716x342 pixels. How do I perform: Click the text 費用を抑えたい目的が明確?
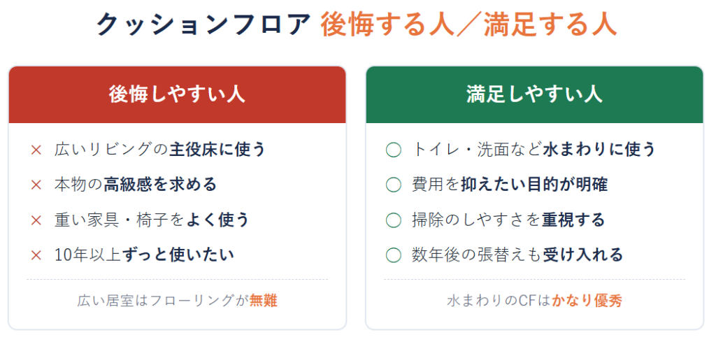510,185
